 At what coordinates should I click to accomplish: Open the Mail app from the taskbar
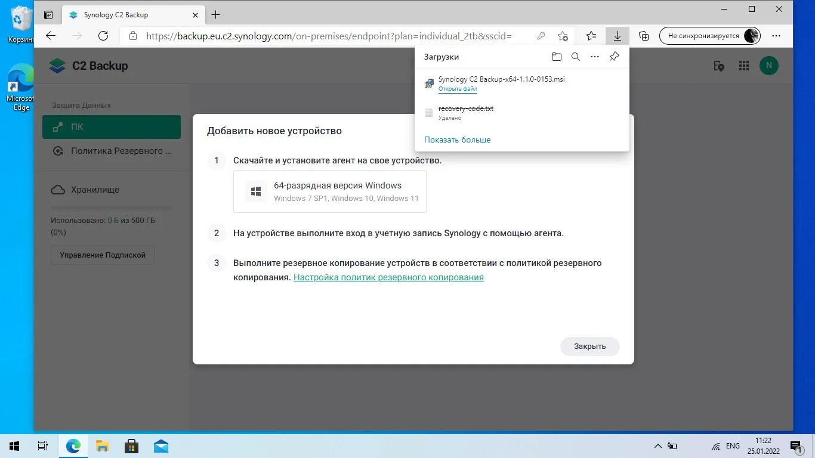pyautogui.click(x=160, y=446)
